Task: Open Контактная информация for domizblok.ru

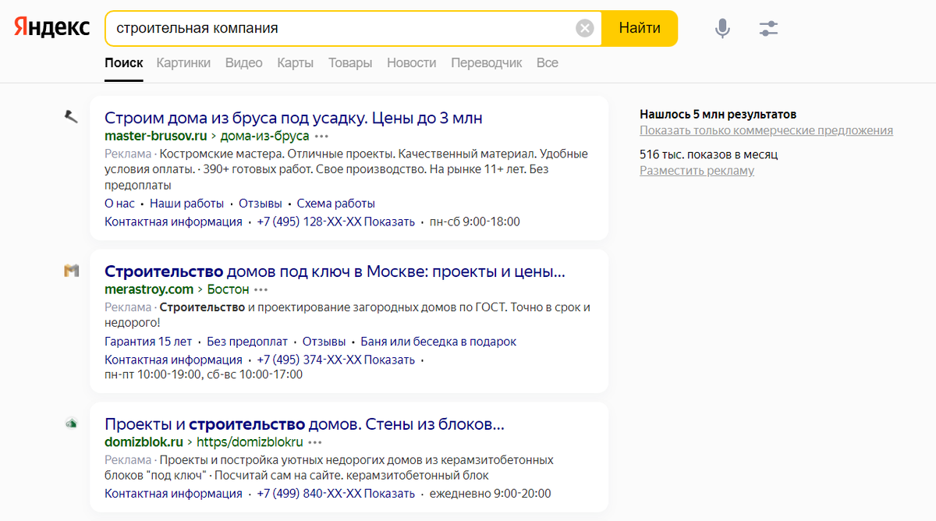Action: coord(173,494)
